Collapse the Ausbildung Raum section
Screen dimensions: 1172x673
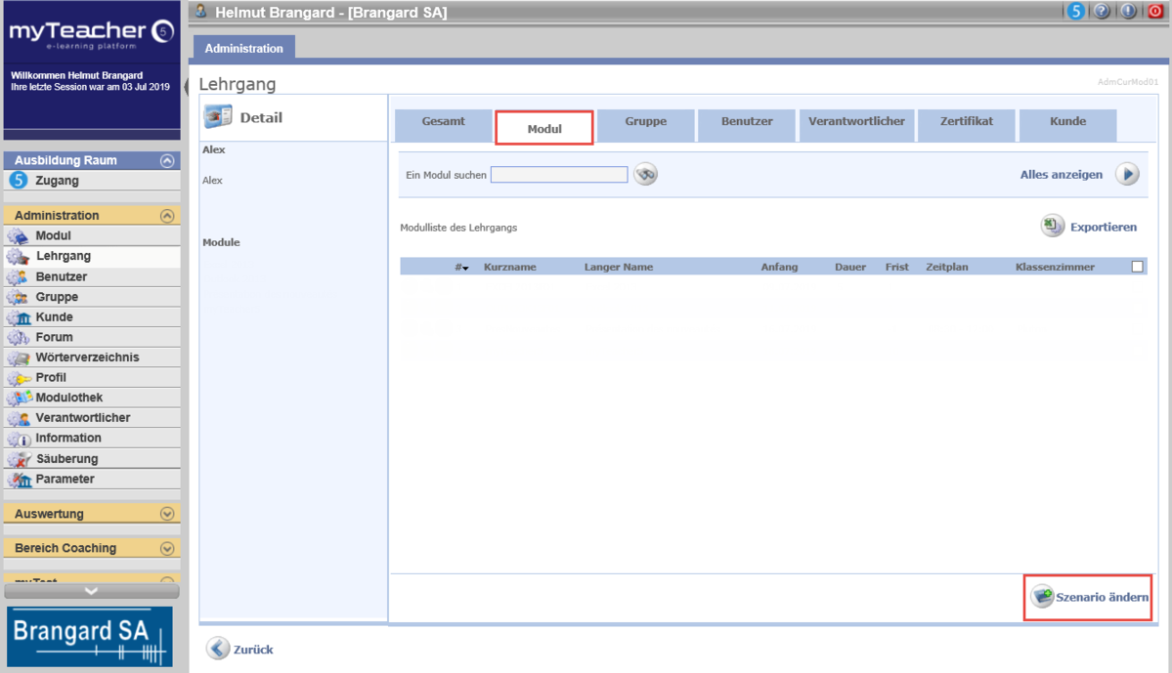(x=167, y=160)
